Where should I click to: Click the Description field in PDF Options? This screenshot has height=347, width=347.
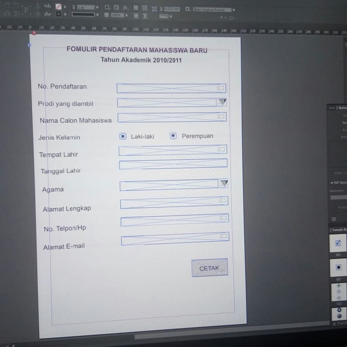coord(339,198)
